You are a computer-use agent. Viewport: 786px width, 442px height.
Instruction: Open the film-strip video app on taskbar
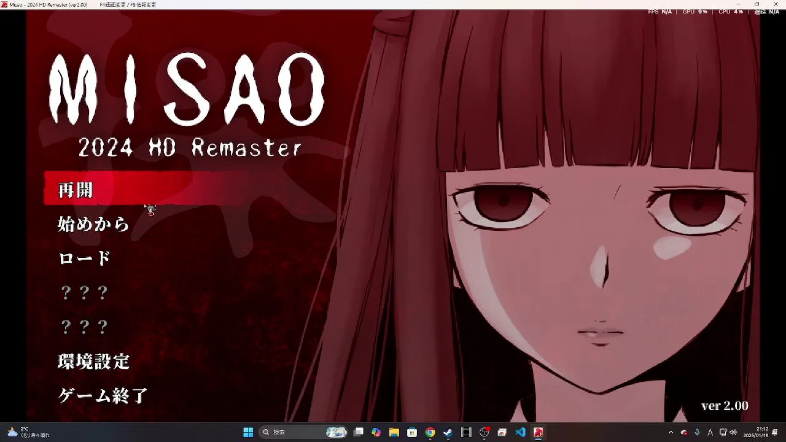coord(466,432)
